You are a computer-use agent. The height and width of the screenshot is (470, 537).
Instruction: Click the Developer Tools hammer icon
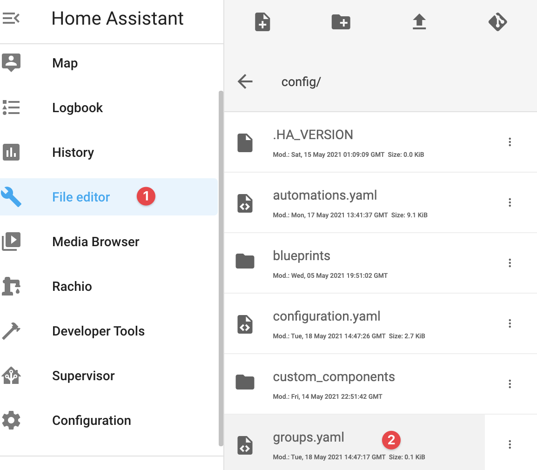click(11, 331)
